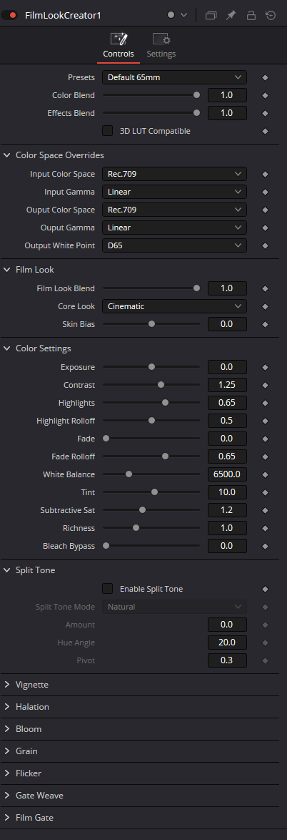Expand the Film Gate section
Screen dimensions: 287x840
pos(7,818)
